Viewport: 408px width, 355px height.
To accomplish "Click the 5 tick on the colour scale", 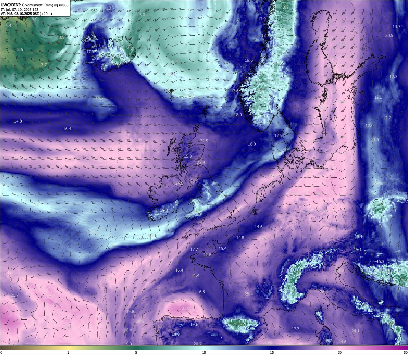I will click(x=136, y=352).
